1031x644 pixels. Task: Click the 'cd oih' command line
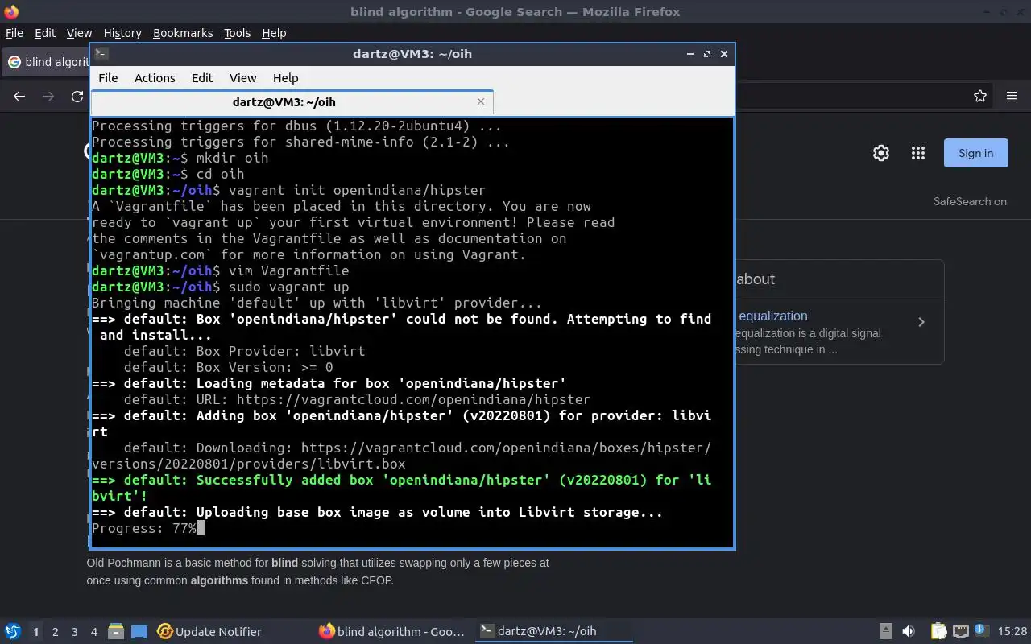coord(168,174)
